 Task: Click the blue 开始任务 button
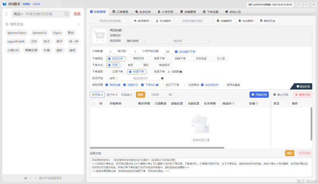[259, 94]
